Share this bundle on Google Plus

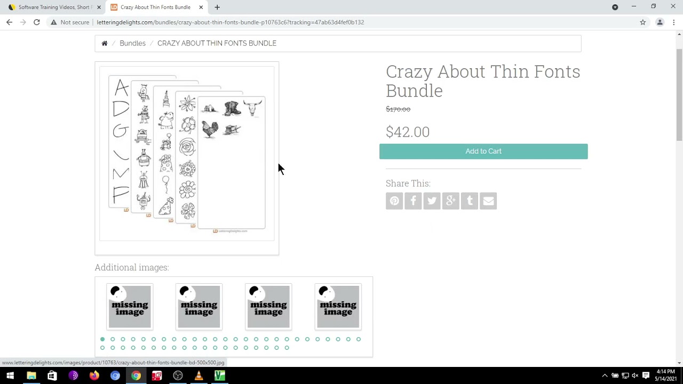click(450, 201)
